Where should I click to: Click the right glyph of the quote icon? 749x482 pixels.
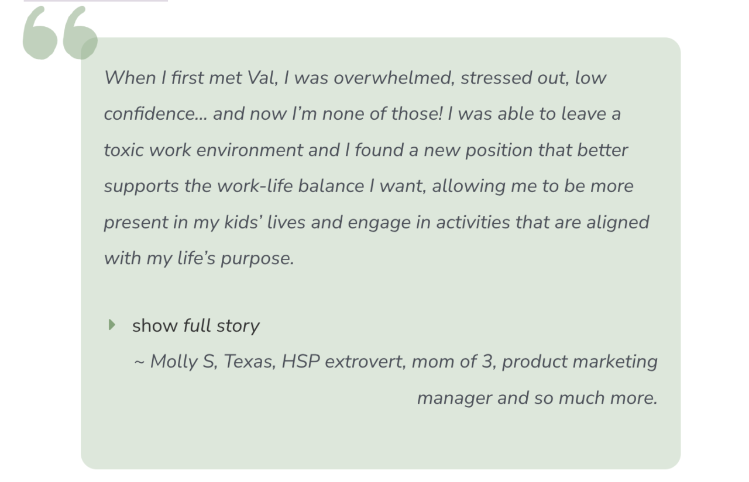[80, 33]
